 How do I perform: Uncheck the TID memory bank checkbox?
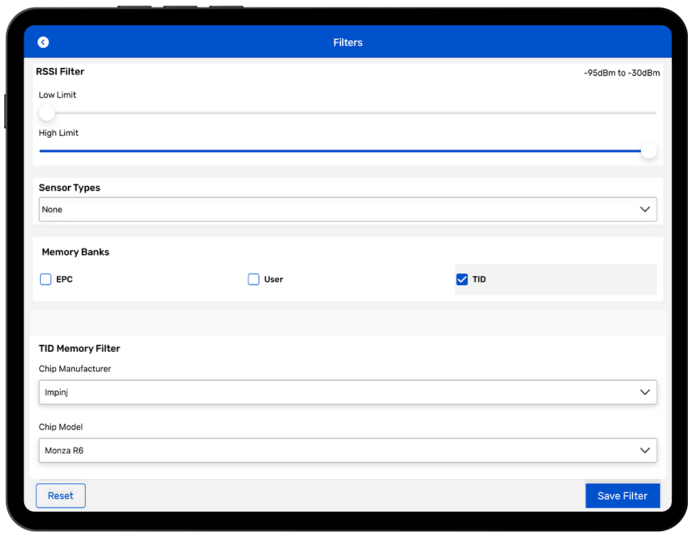point(462,279)
